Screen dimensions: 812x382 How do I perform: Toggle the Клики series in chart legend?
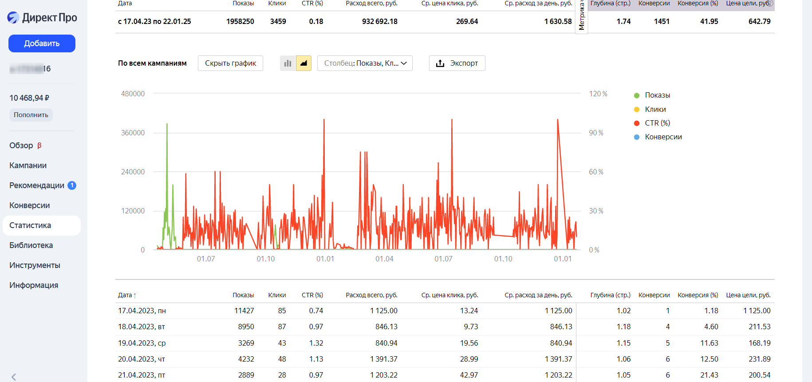655,110
